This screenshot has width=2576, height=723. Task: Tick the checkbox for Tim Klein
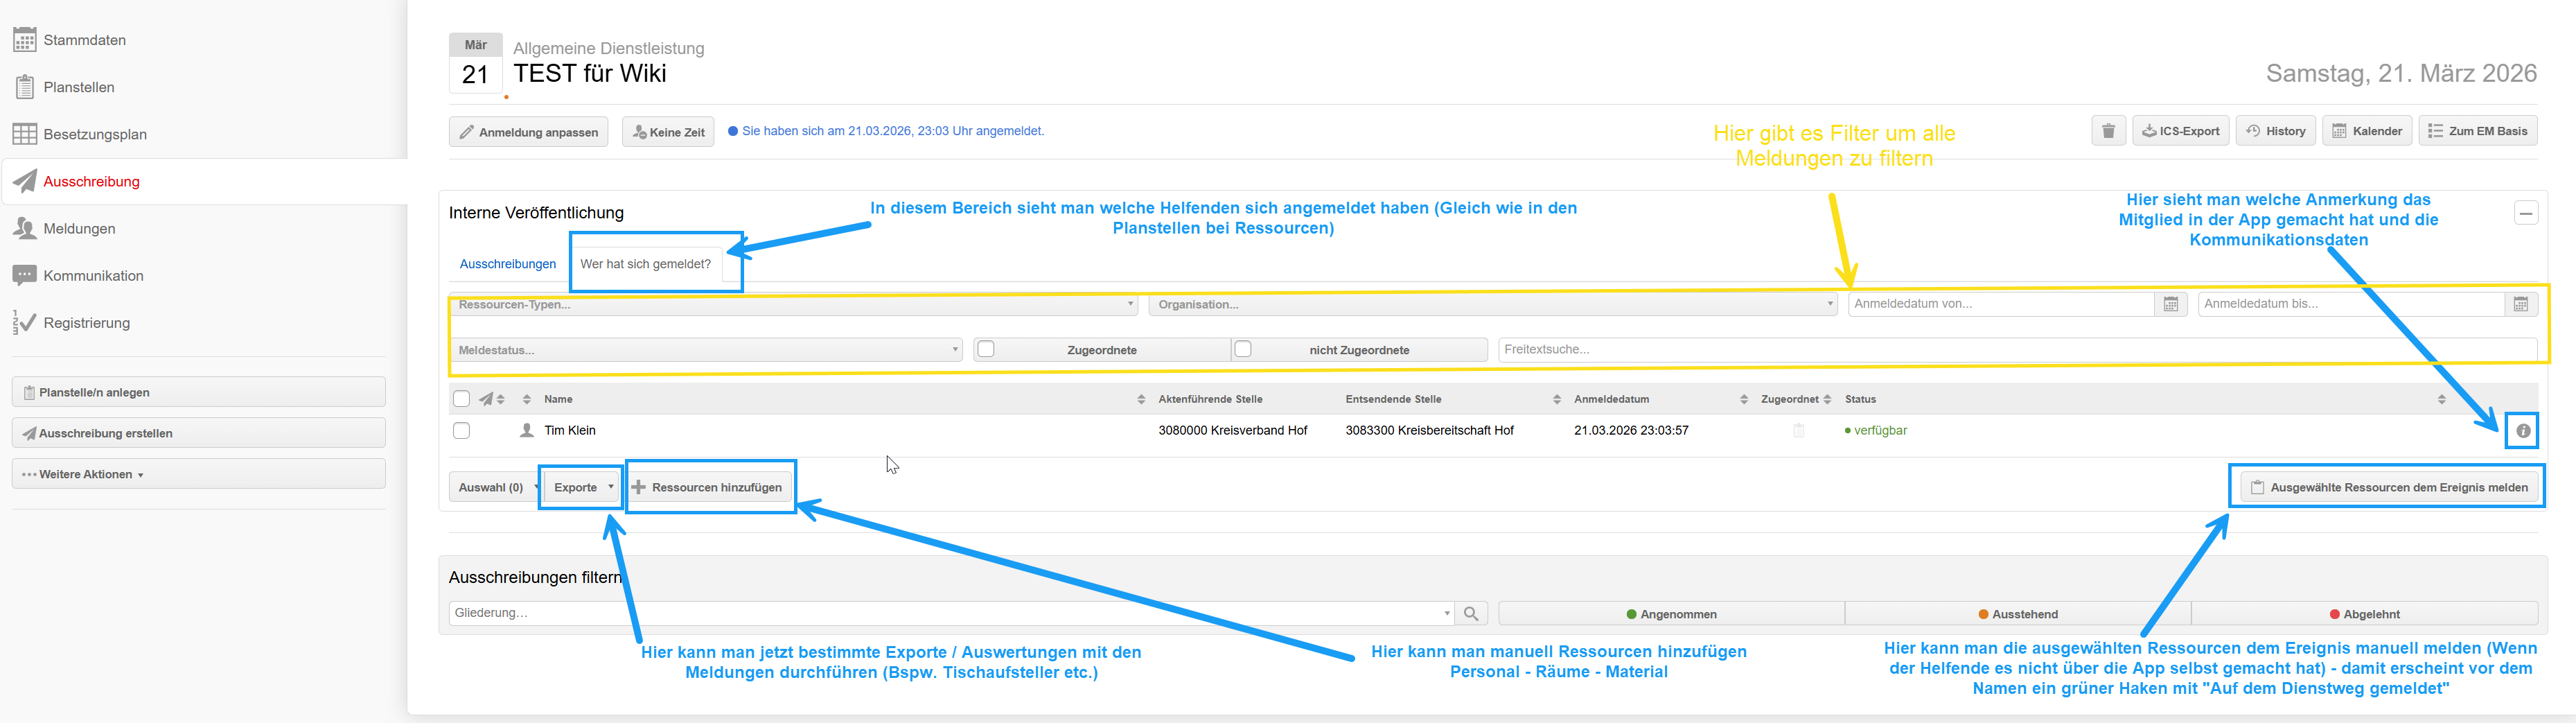[461, 431]
